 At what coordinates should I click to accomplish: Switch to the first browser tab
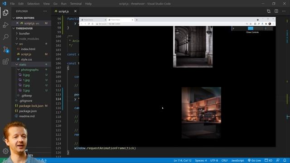pyautogui.click(x=93, y=20)
